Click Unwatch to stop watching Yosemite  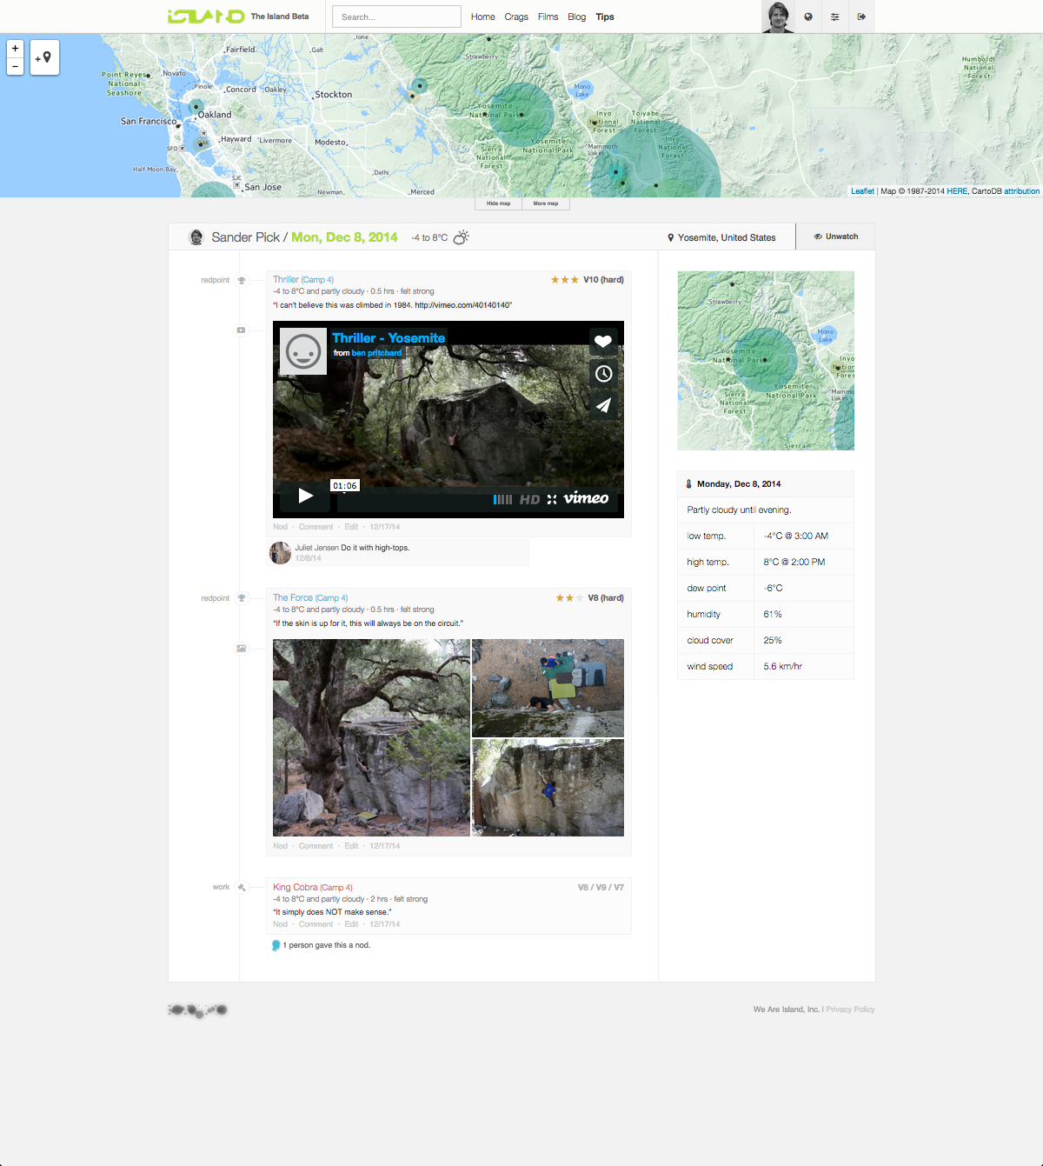[834, 236]
